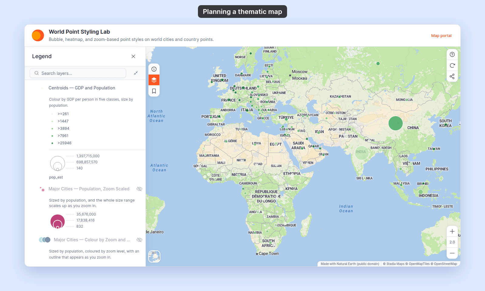The image size is (485, 291).
Task: Click the >1447 legend class entry
Action: pyautogui.click(x=63, y=121)
